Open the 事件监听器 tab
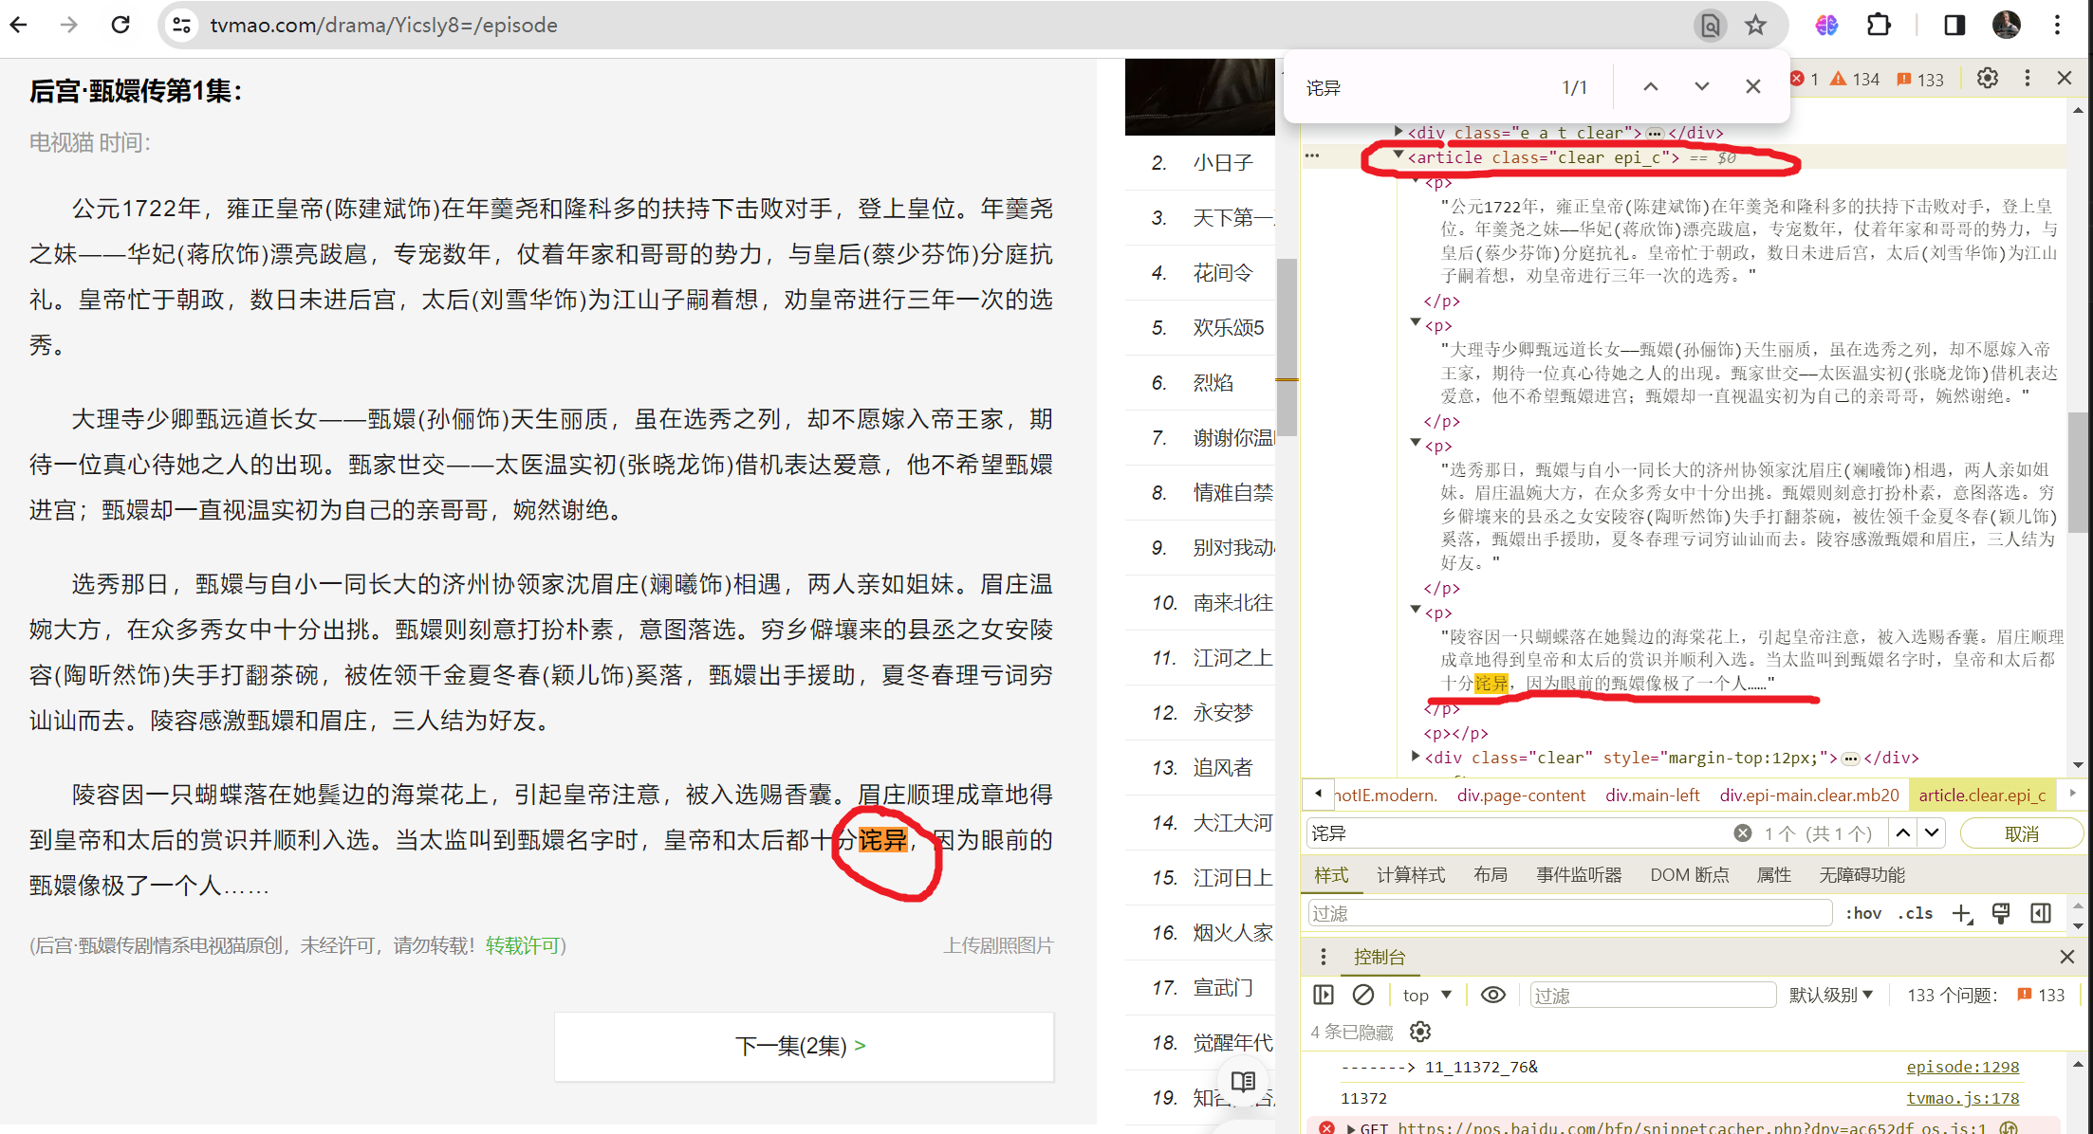Image resolution: width=2093 pixels, height=1134 pixels. point(1579,874)
